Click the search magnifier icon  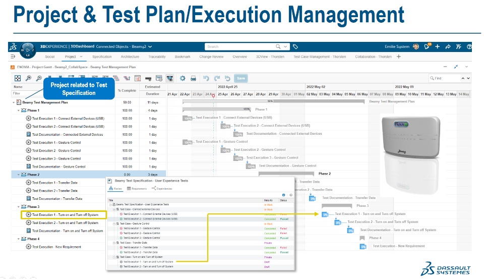278,46
